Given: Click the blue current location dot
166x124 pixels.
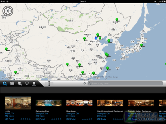Looking at the screenshot, I should pyautogui.click(x=96, y=38).
